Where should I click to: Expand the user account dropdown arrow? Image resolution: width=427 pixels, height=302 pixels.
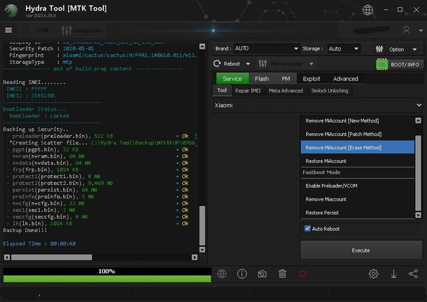[x=421, y=31]
